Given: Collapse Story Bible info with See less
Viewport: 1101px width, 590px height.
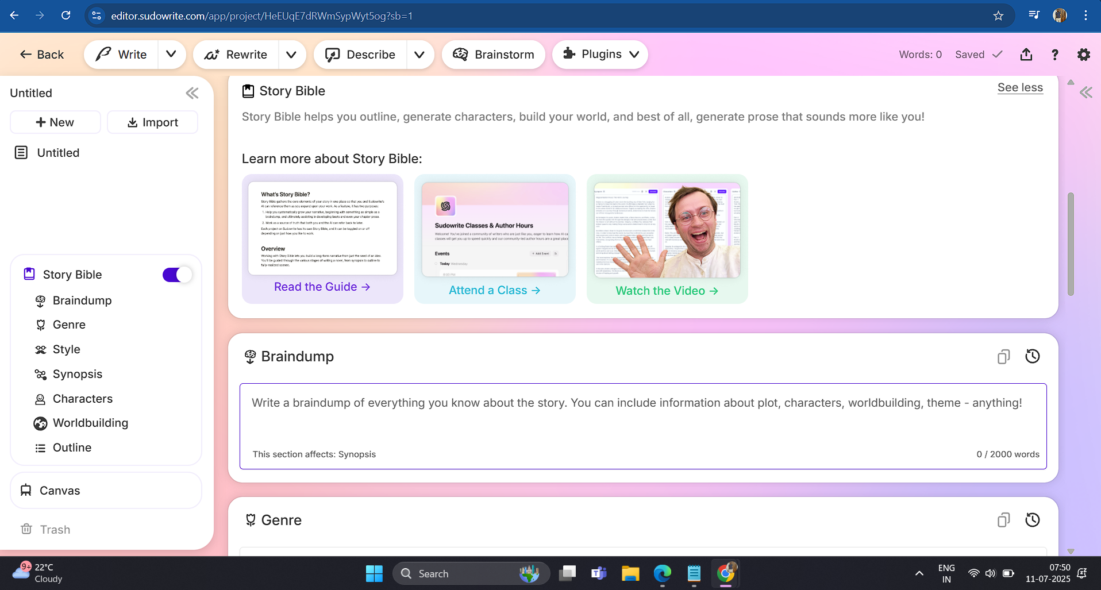Looking at the screenshot, I should point(1020,88).
